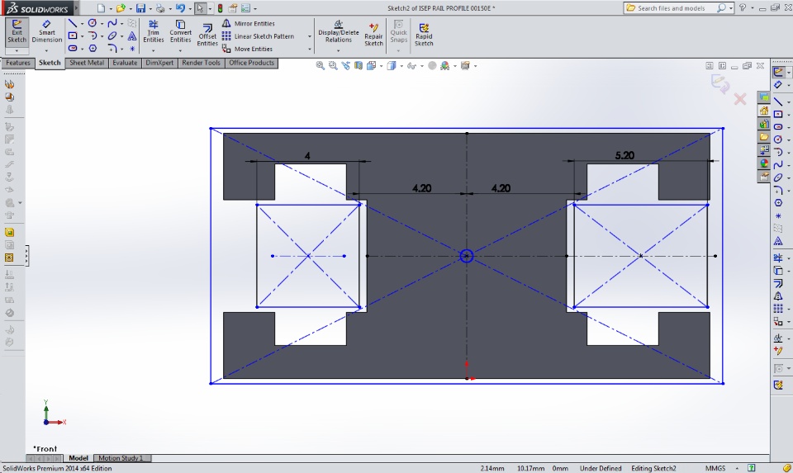Toggle Rapid Sketch in the right vertical toolbar
The height and width of the screenshot is (473, 793).
point(778,385)
